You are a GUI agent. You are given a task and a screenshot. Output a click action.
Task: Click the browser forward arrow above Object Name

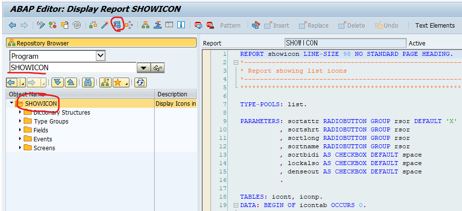pyautogui.click(x=32, y=83)
